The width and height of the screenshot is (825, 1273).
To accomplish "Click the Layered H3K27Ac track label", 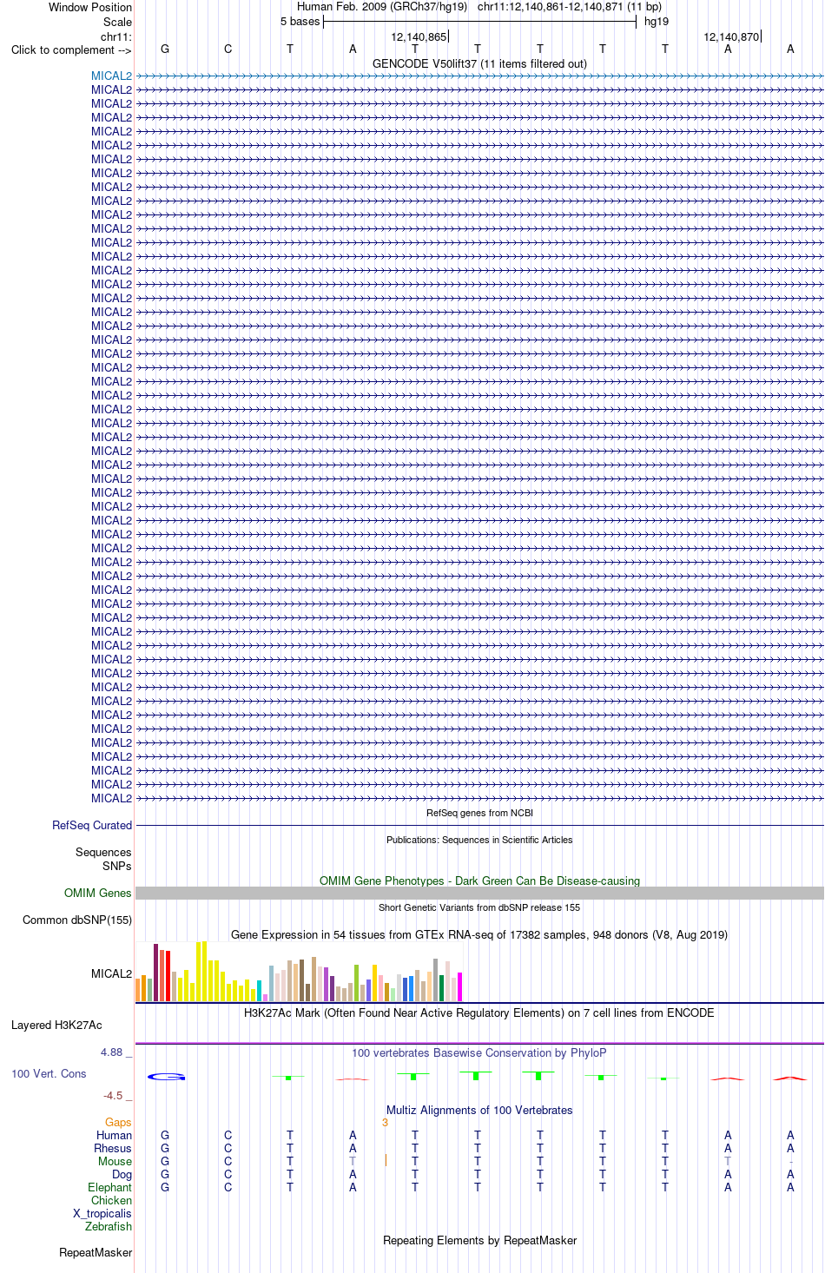I will [x=56, y=1025].
